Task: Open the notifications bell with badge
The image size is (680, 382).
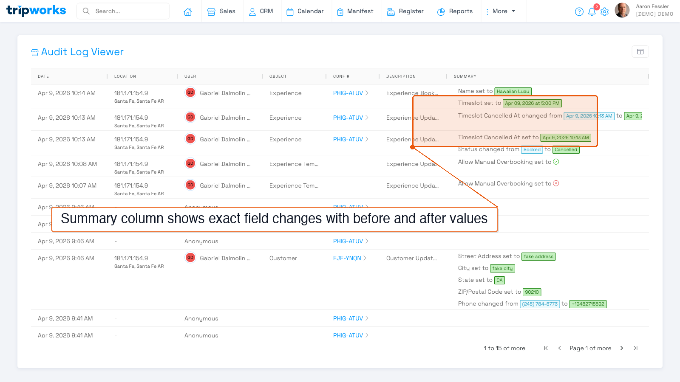Action: coord(592,11)
